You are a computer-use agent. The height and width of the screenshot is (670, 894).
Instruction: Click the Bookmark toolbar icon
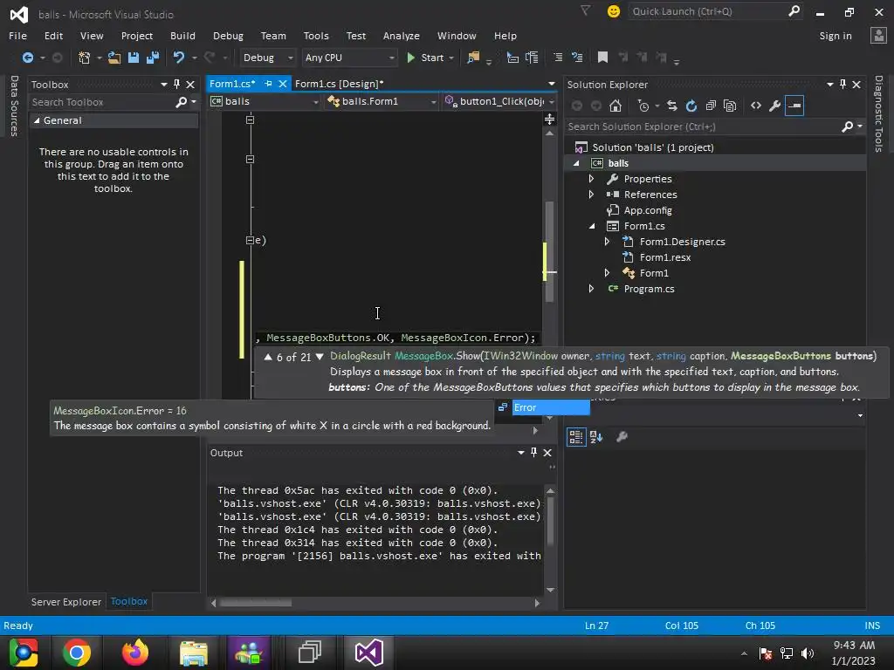click(602, 58)
